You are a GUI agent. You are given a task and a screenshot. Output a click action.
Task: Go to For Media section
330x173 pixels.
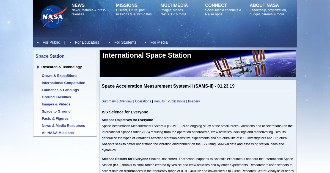pyautogui.click(x=159, y=42)
